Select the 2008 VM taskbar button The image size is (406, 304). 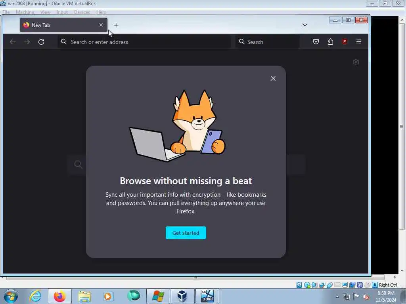[x=207, y=296]
